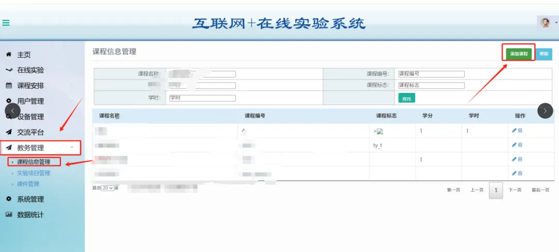
Task: Collapse the 教务管理 section via minus sign
Action: [x=71, y=147]
